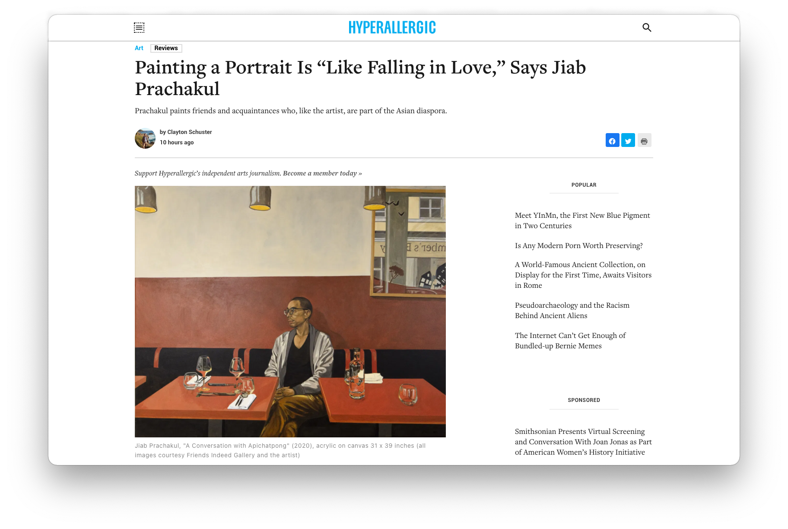Open YInMn blue pigment article
Image resolution: width=788 pixels, height=529 pixels.
pyautogui.click(x=582, y=220)
